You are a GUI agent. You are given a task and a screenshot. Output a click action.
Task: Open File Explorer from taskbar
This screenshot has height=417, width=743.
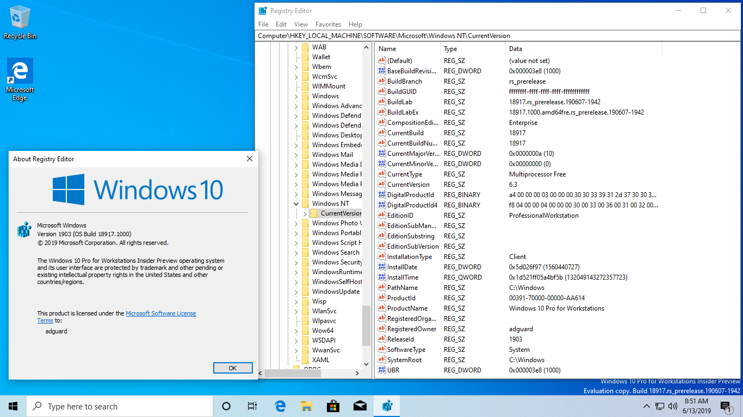click(307, 406)
